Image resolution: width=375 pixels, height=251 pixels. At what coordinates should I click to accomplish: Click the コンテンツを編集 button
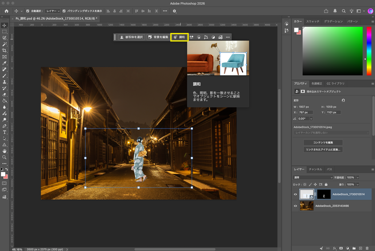[323, 142]
